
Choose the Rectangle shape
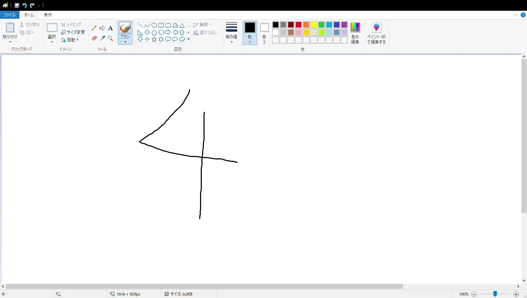click(161, 25)
